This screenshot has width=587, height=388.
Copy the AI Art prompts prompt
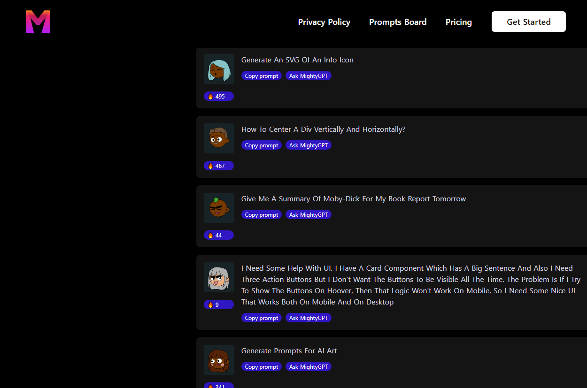(x=262, y=366)
